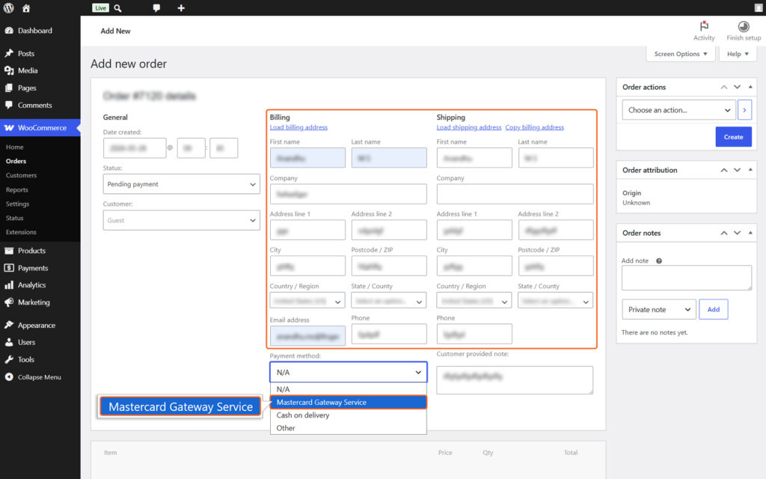The height and width of the screenshot is (479, 766).
Task: Go to WooCommerce Settings submenu
Action: point(18,204)
